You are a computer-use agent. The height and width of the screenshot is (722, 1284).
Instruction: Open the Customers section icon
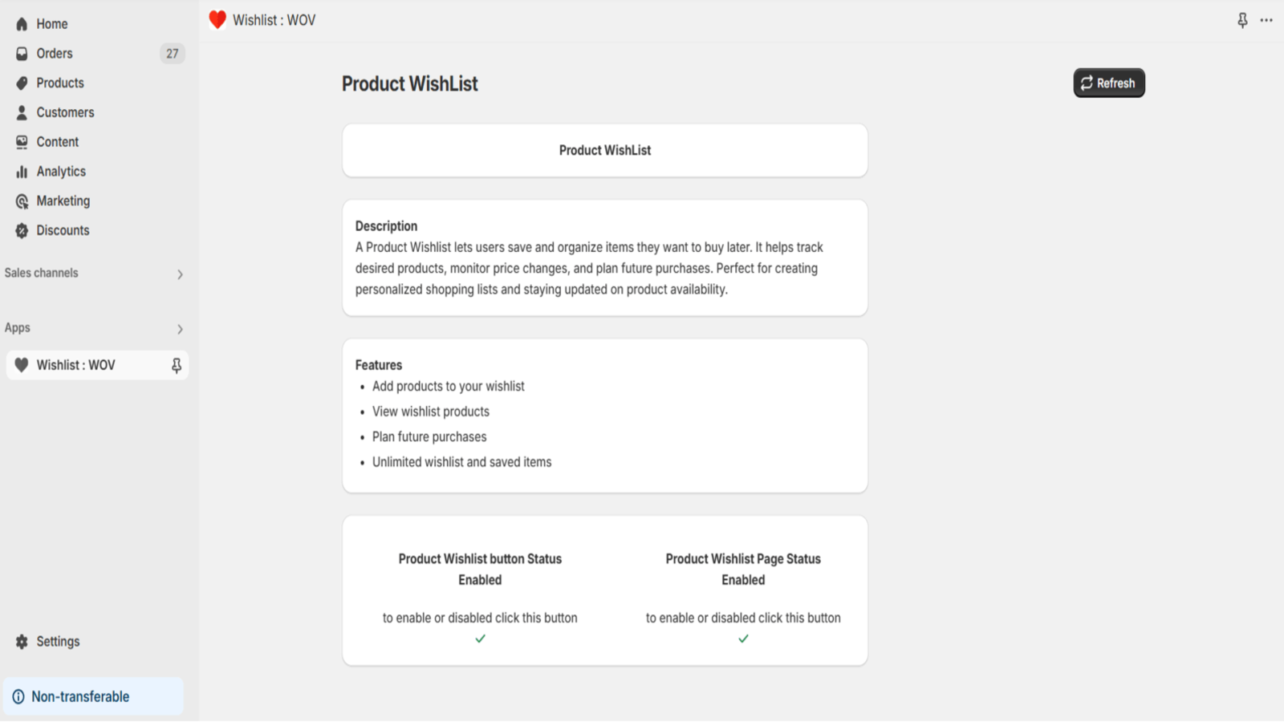coord(21,112)
